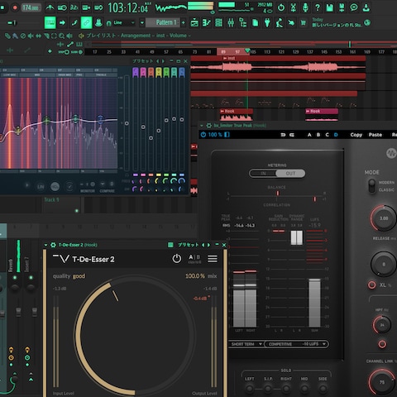This screenshot has width=397, height=397.
Task: Open the playlist Arrangement breadcrumb menu
Action: click(x=136, y=36)
